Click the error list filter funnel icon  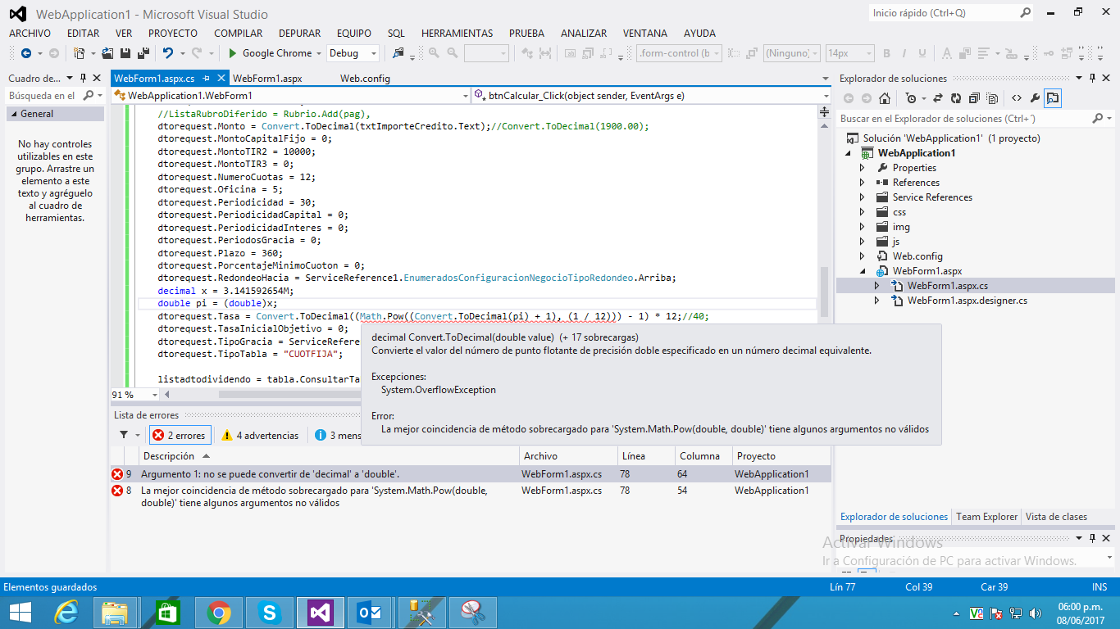[x=124, y=435]
